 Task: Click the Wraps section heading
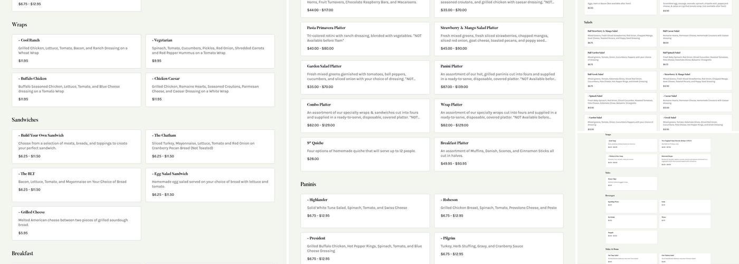coord(20,25)
